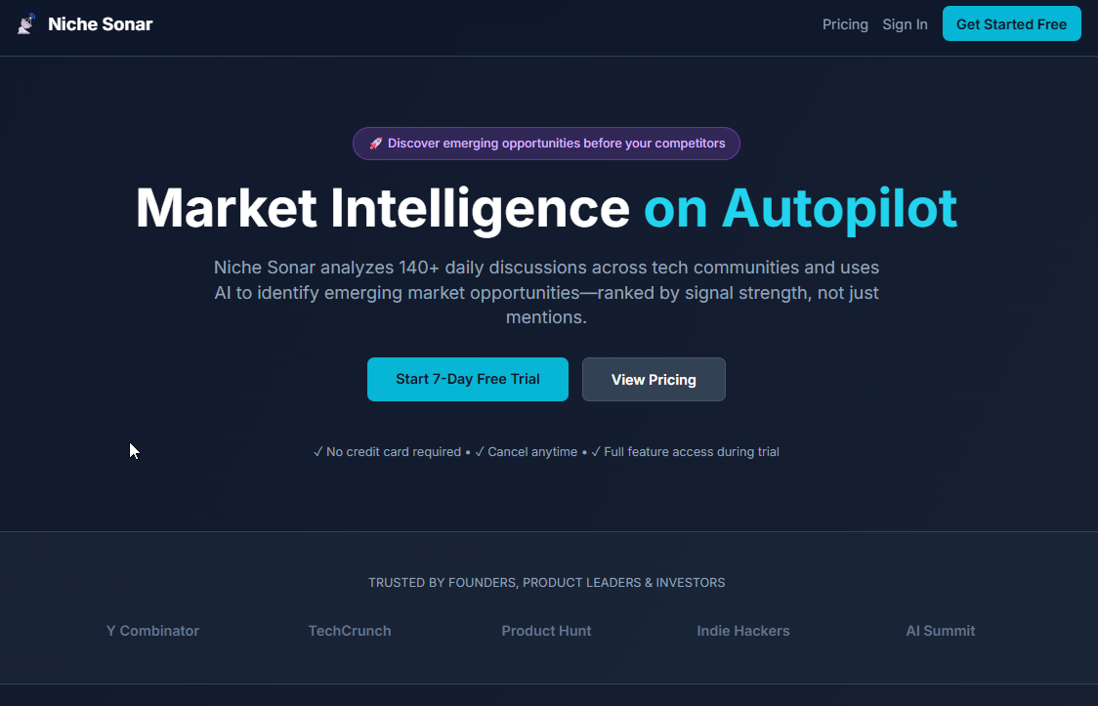Click the TechCrunch logo text
Image resolution: width=1098 pixels, height=706 pixels.
pos(350,631)
